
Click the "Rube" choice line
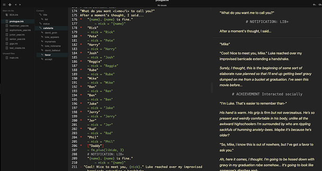click(x=92, y=70)
